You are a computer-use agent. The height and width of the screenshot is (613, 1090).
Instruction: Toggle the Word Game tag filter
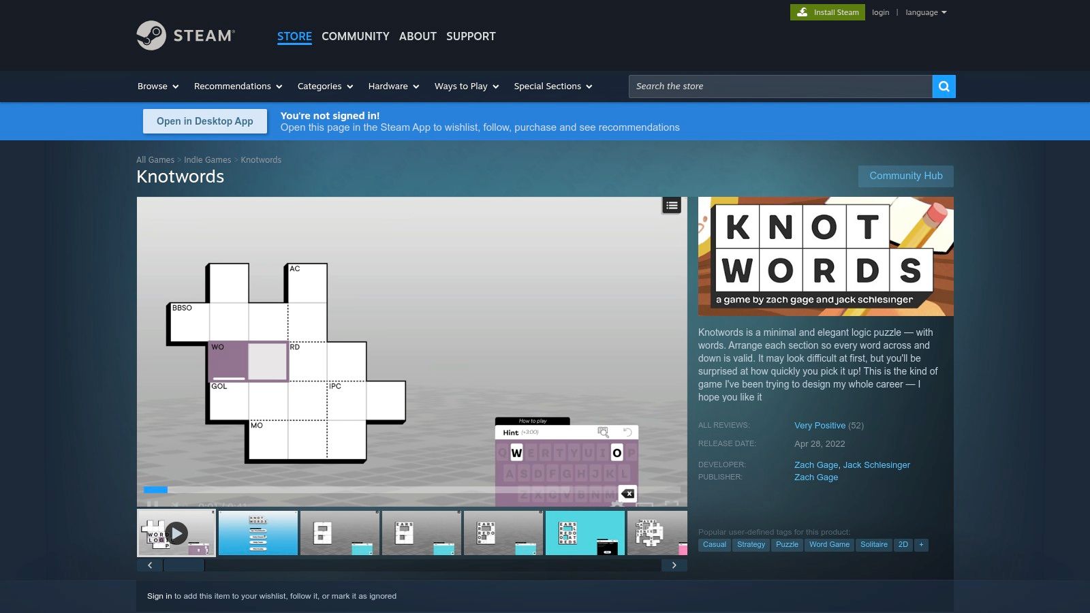tap(829, 544)
